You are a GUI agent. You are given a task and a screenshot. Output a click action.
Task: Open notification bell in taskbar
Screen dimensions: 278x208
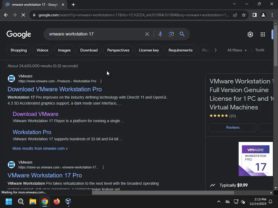271,201
